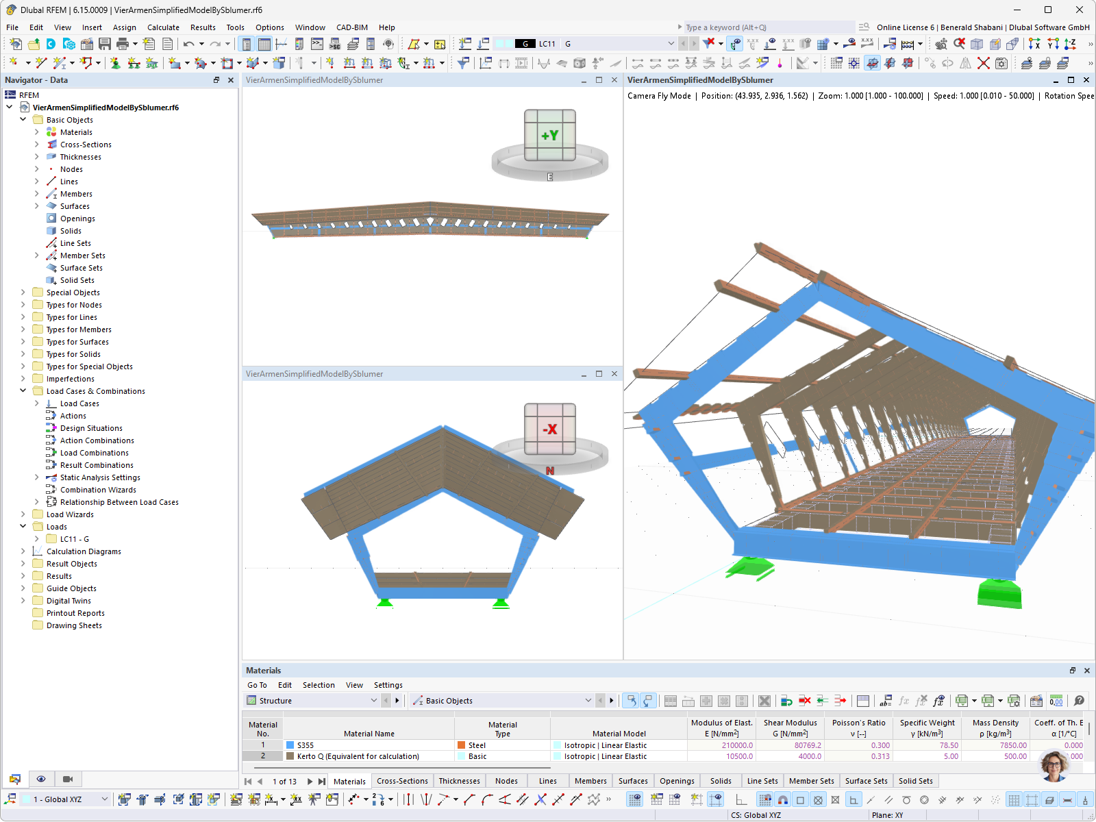
Task: Click the Save model floppy disk icon
Action: pyautogui.click(x=105, y=44)
